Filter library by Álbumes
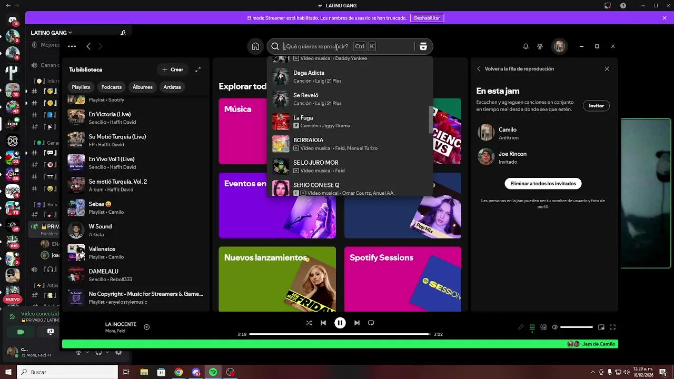This screenshot has width=674, height=379. click(x=142, y=87)
